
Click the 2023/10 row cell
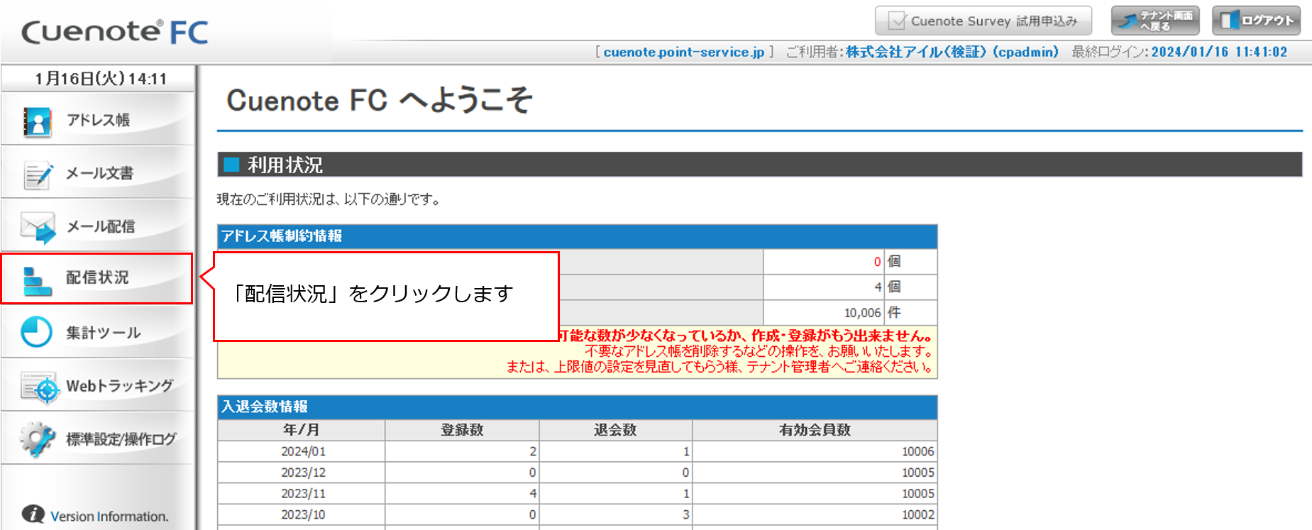[x=303, y=514]
